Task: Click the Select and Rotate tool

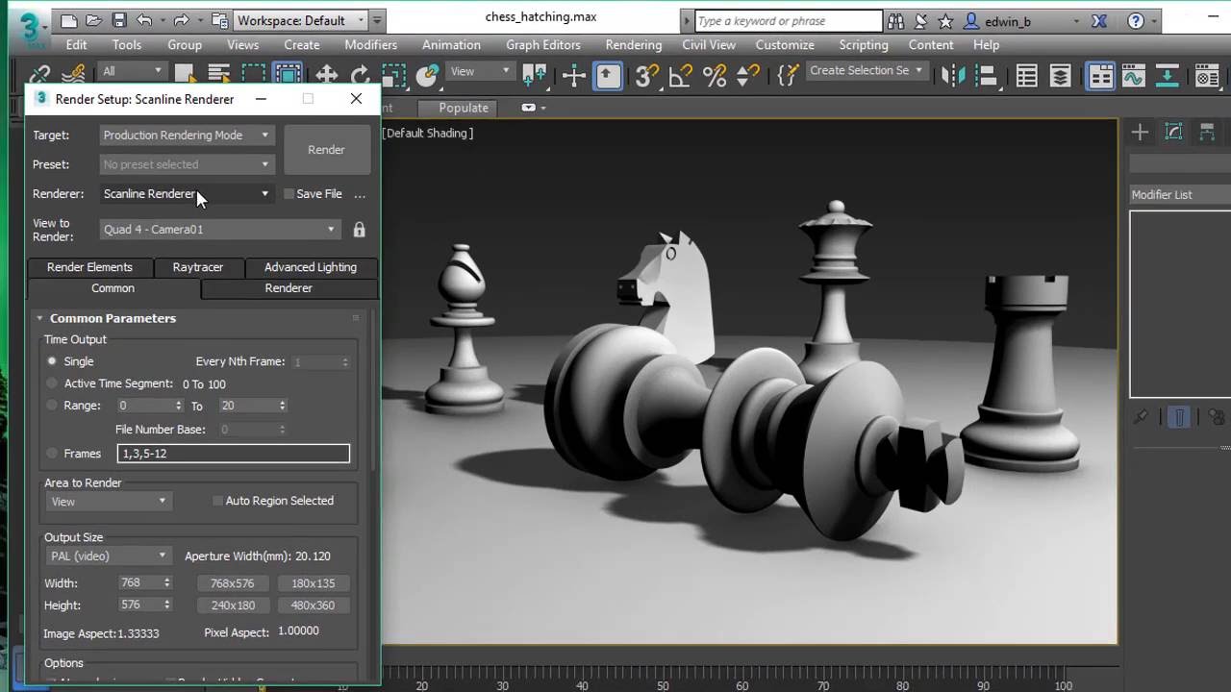Action: coord(360,75)
